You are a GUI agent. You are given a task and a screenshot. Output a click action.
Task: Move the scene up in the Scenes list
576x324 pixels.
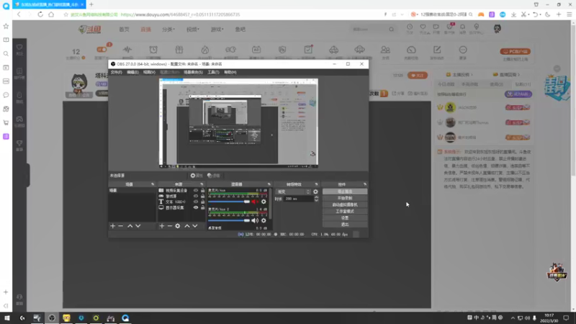[x=130, y=226]
